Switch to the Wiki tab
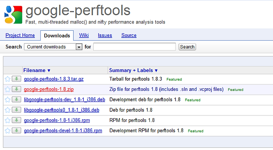The width and height of the screenshot is (273, 150). point(84,35)
